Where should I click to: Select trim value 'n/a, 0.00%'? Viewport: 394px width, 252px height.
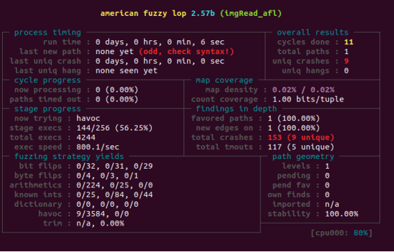(100, 223)
